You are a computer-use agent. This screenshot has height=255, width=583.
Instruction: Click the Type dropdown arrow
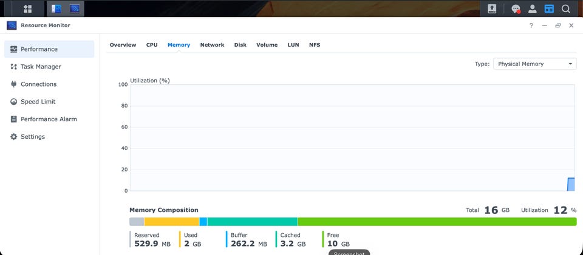[570, 64]
